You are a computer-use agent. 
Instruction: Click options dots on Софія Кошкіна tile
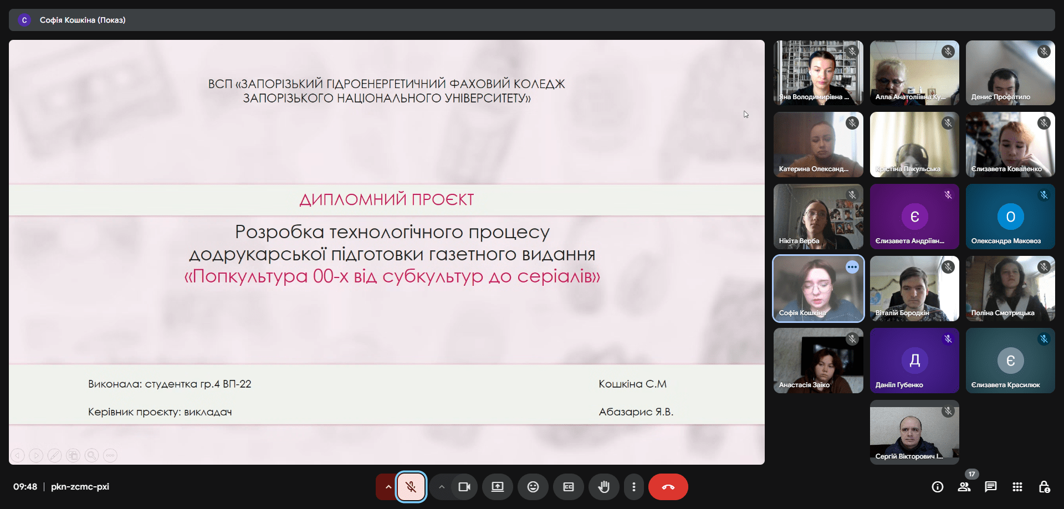[x=852, y=268]
